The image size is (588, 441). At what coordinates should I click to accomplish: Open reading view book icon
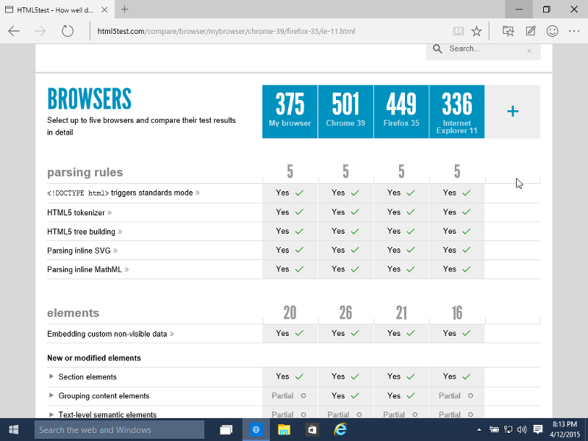[458, 31]
